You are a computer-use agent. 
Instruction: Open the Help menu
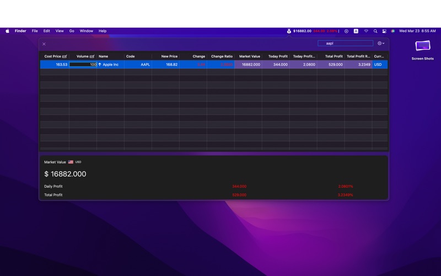click(103, 31)
